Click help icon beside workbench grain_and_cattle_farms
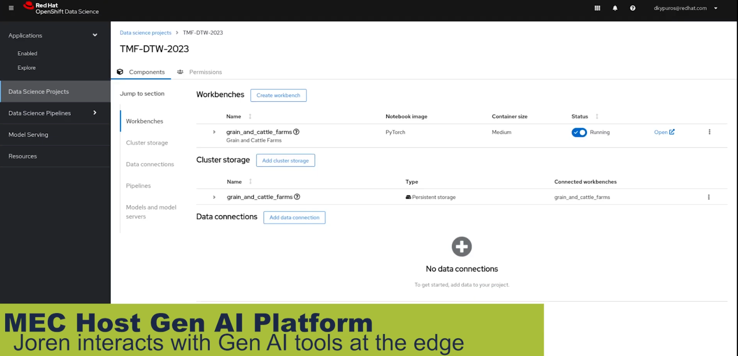Viewport: 738px width, 356px height. pos(297,132)
